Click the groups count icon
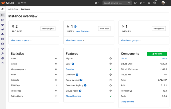Screen dimensions: 171x109 tap(123, 26)
